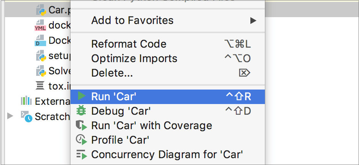Image resolution: width=359 pixels, height=165 pixels.
Task: Click the Concurrency Diagram icon
Action: (81, 154)
